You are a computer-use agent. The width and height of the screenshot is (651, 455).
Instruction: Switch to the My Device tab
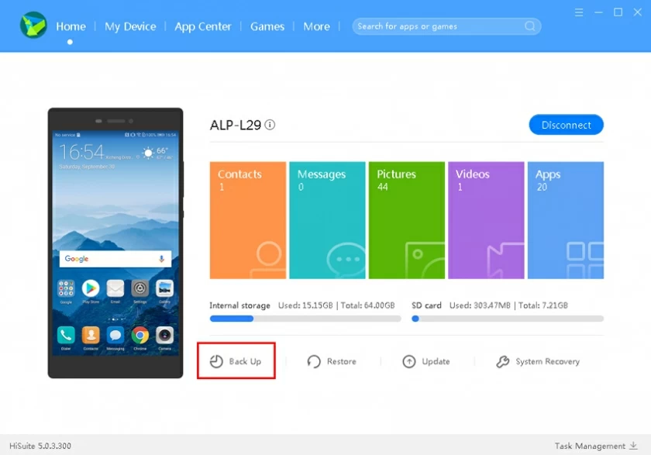[130, 26]
